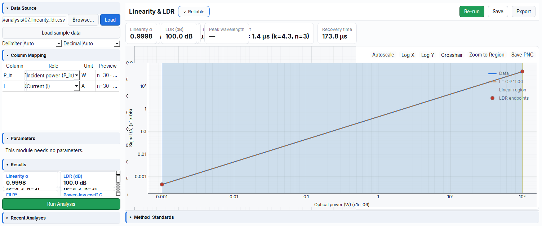The height and width of the screenshot is (226, 542).
Task: Collapse the Parameters section
Action: pyautogui.click(x=61, y=138)
